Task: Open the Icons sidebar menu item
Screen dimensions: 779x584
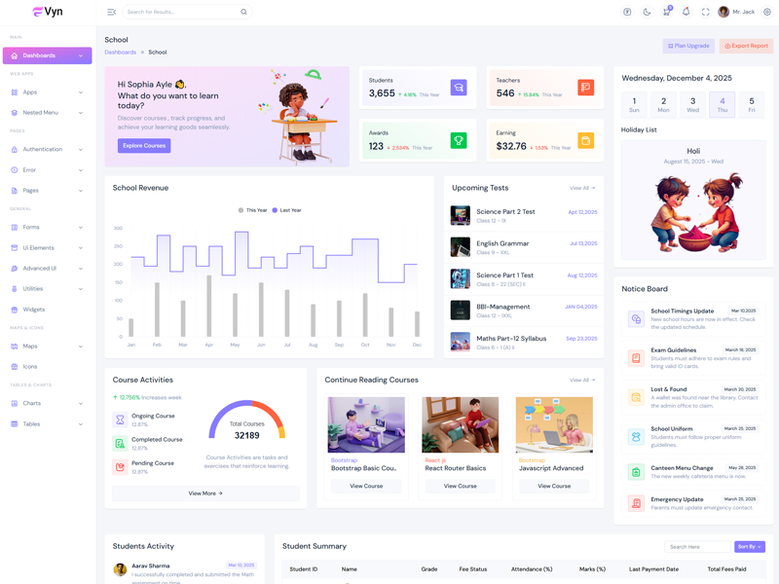Action: tap(29, 366)
